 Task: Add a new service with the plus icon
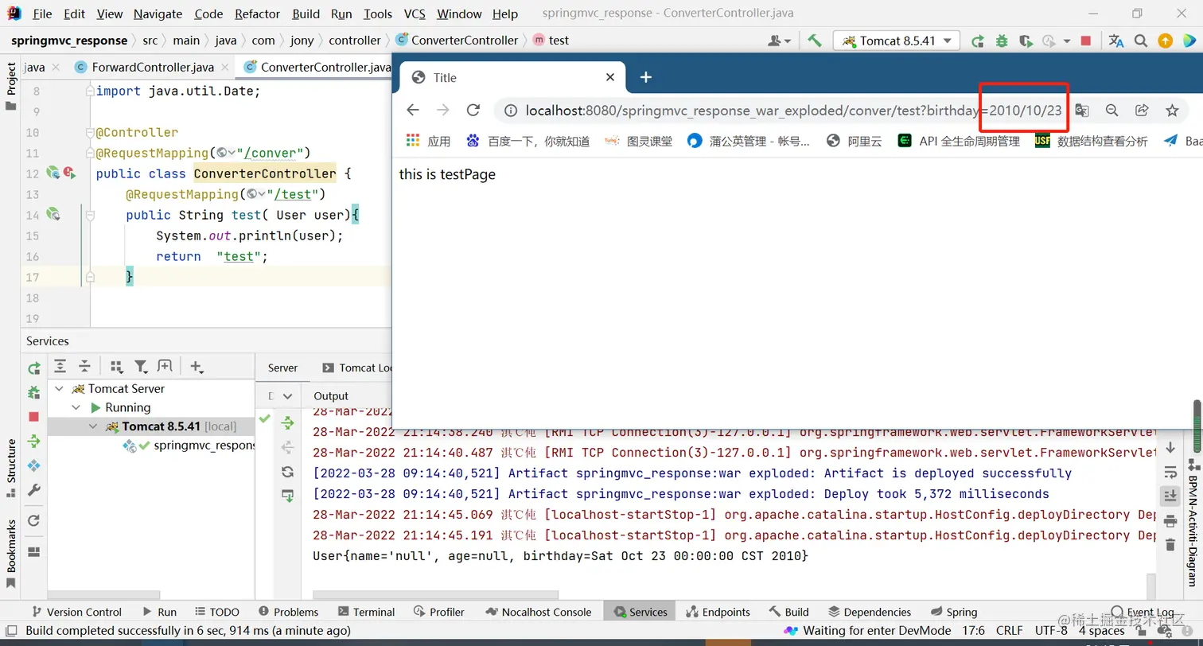coord(196,367)
